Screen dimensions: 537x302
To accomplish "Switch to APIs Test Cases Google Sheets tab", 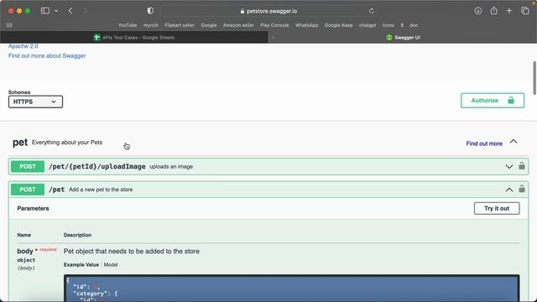I will click(x=134, y=37).
